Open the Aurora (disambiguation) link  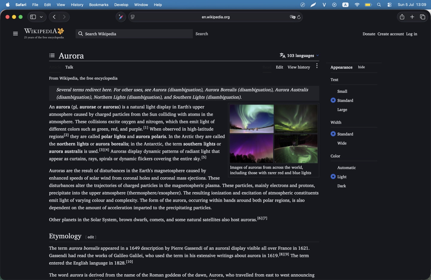tap(177, 90)
